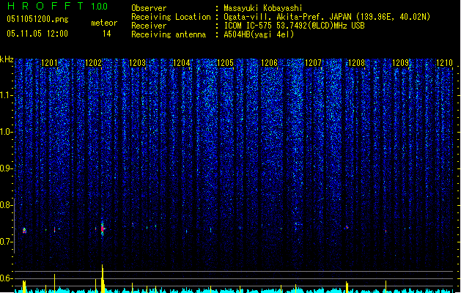Click the 1202 time marker
The width and height of the screenshot is (461, 293).
click(94, 63)
